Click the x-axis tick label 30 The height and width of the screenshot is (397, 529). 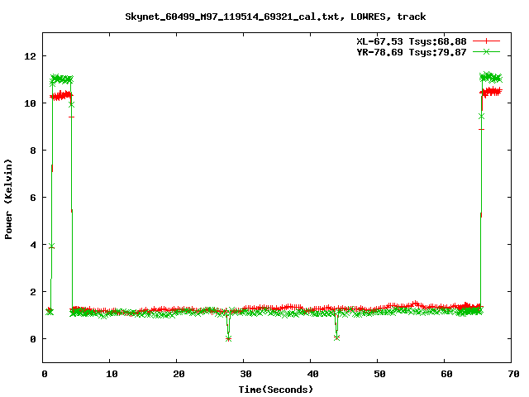coord(244,375)
